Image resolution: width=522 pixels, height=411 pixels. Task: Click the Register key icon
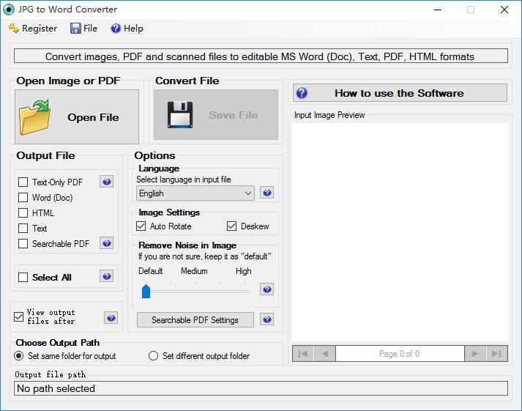[14, 29]
